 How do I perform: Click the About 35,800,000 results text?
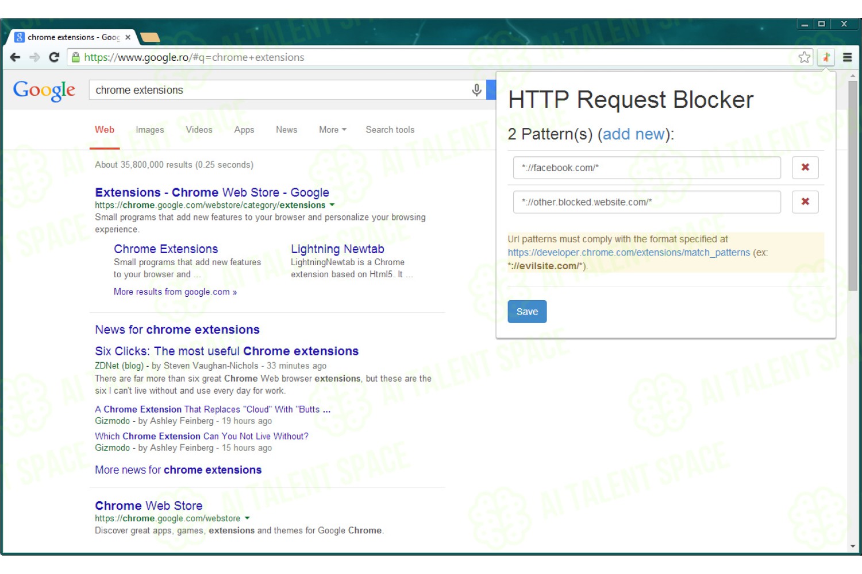[x=174, y=165]
